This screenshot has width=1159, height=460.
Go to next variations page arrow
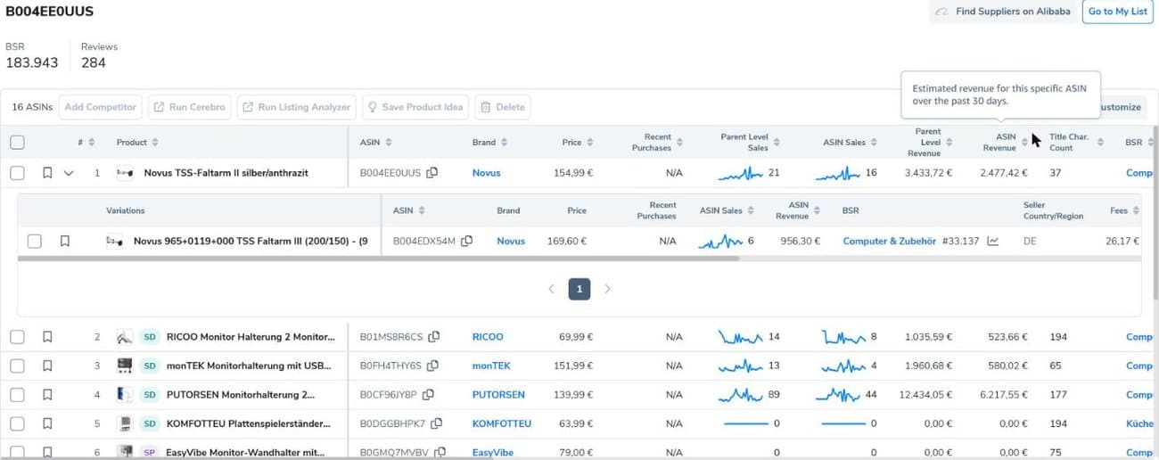[x=608, y=289]
